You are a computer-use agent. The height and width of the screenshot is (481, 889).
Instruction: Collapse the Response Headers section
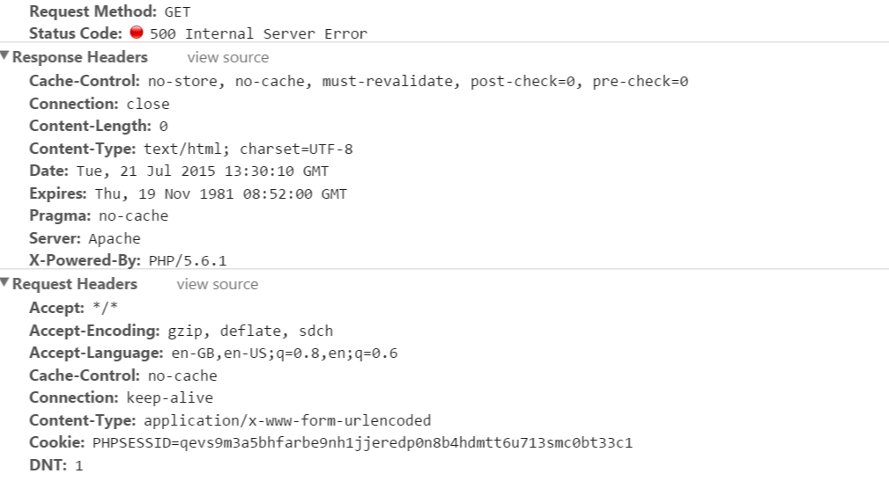(5, 57)
